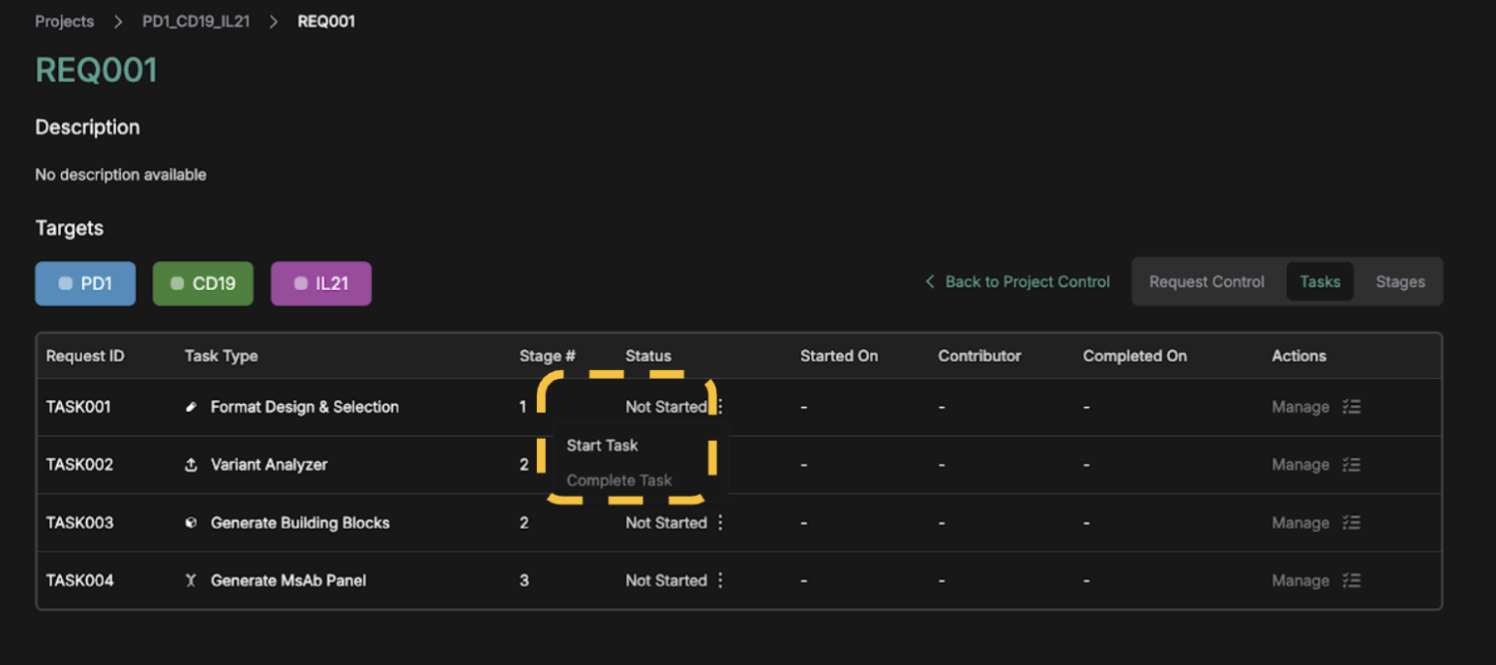Open the three-dot status menu for TASK003
The image size is (1496, 665).
point(720,523)
